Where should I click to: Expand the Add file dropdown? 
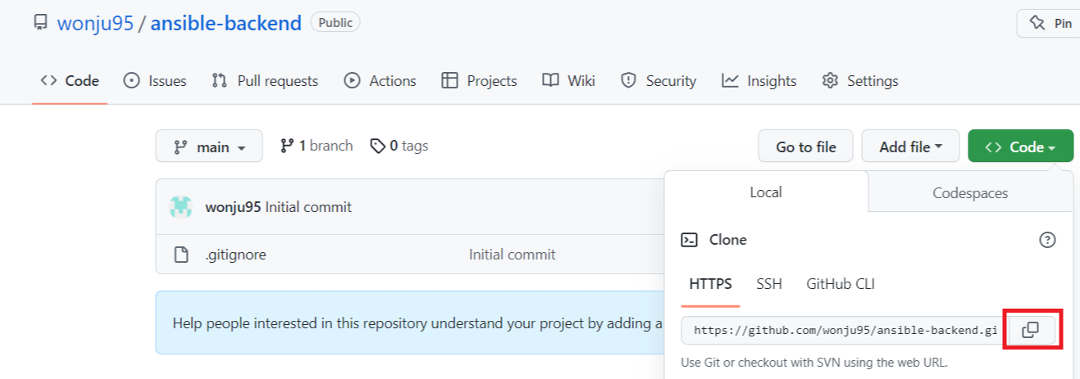click(x=910, y=147)
